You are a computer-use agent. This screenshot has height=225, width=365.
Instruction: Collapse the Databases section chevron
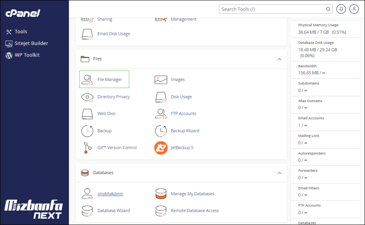(280, 173)
